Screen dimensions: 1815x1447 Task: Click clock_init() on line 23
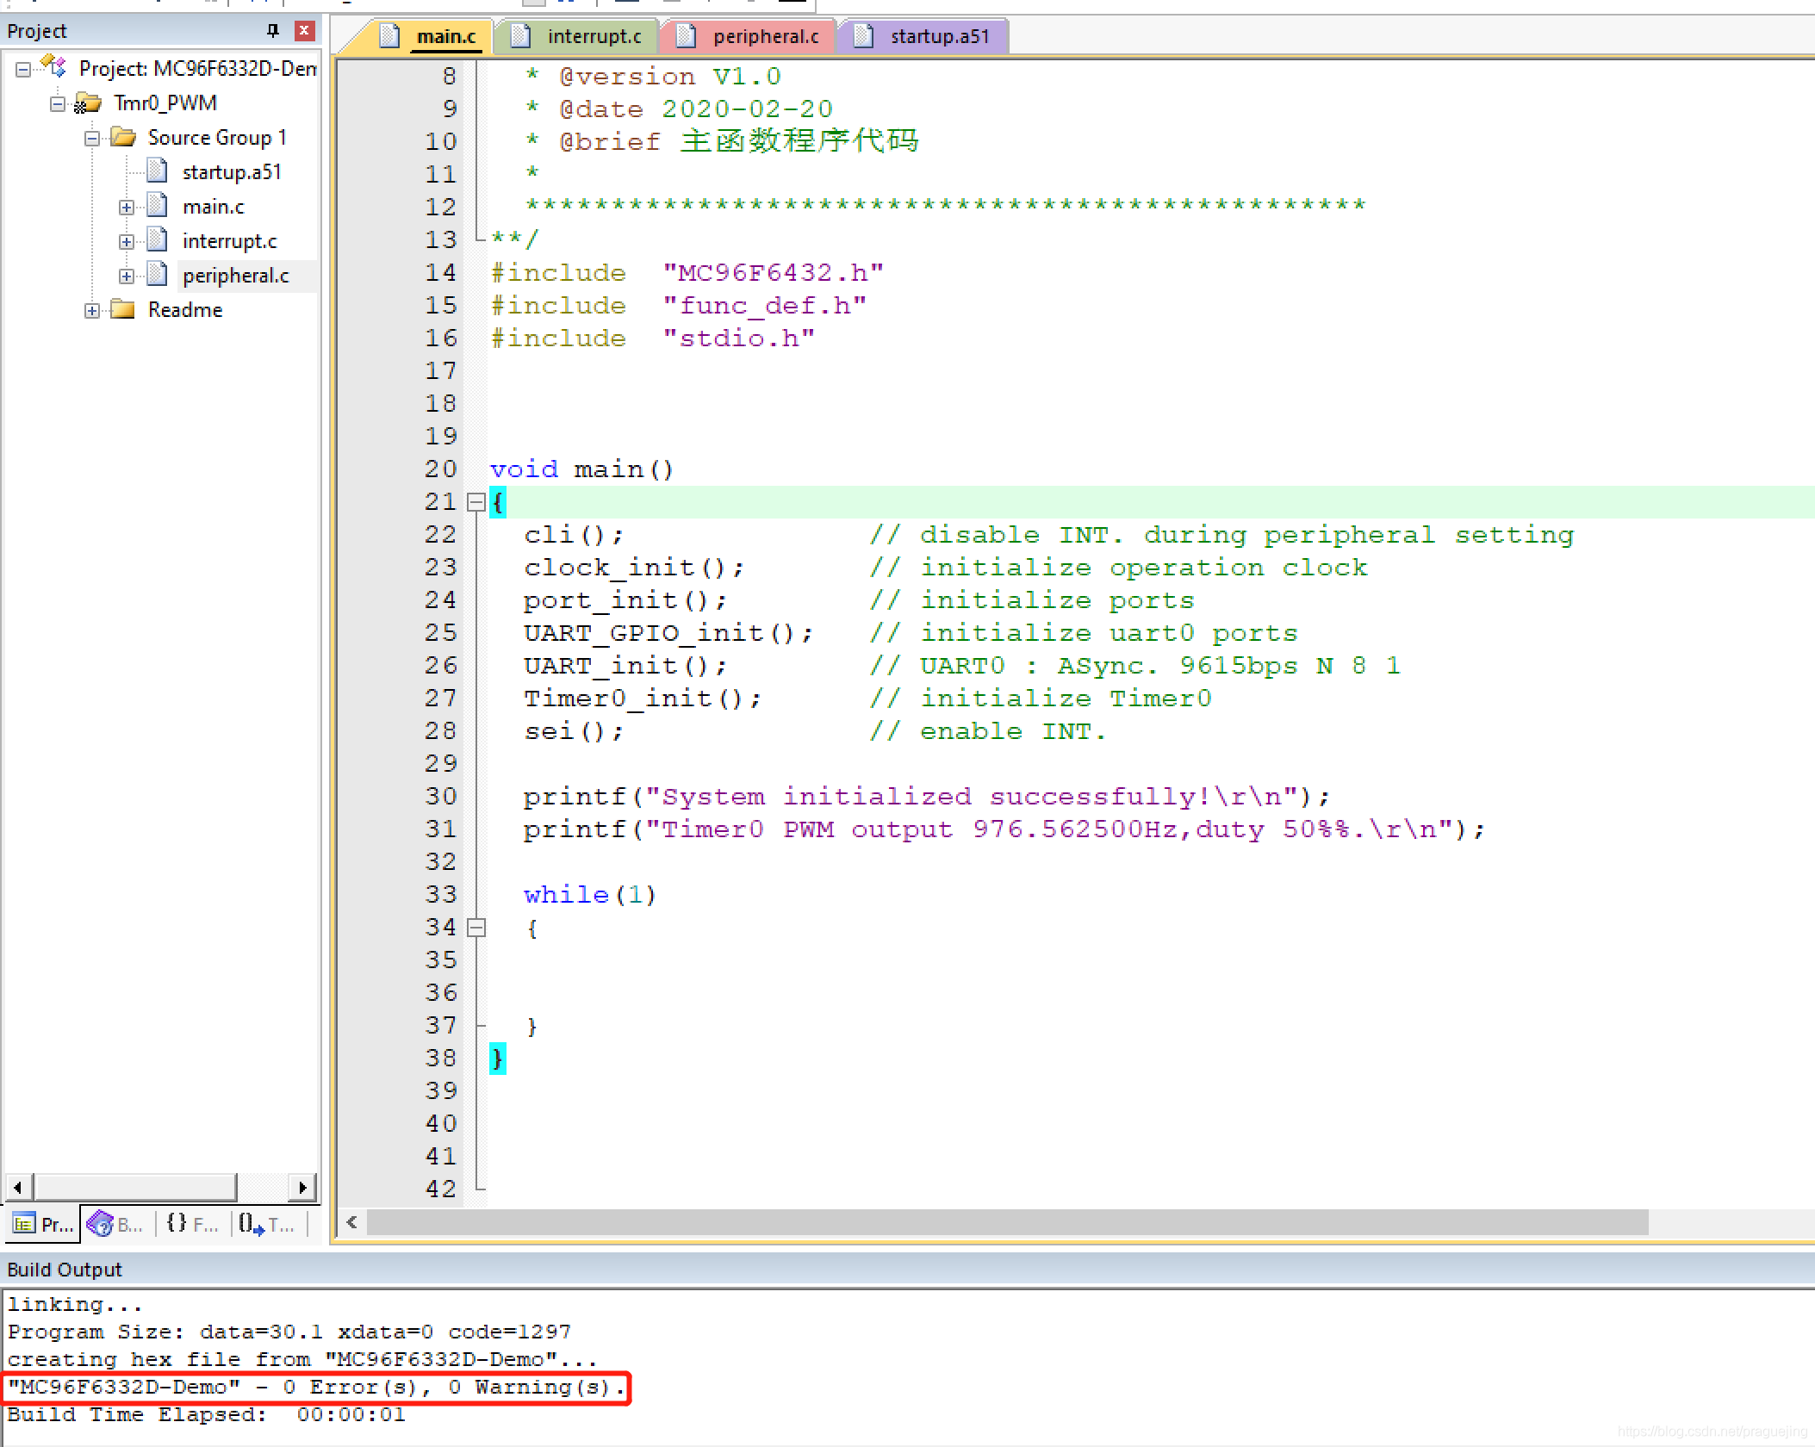[633, 568]
